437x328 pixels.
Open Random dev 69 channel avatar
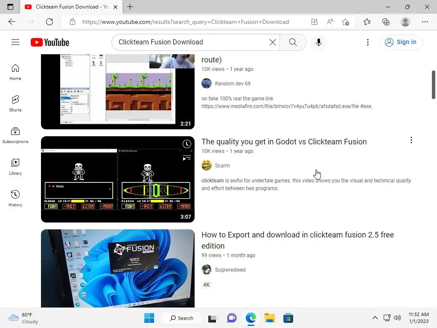point(207,83)
